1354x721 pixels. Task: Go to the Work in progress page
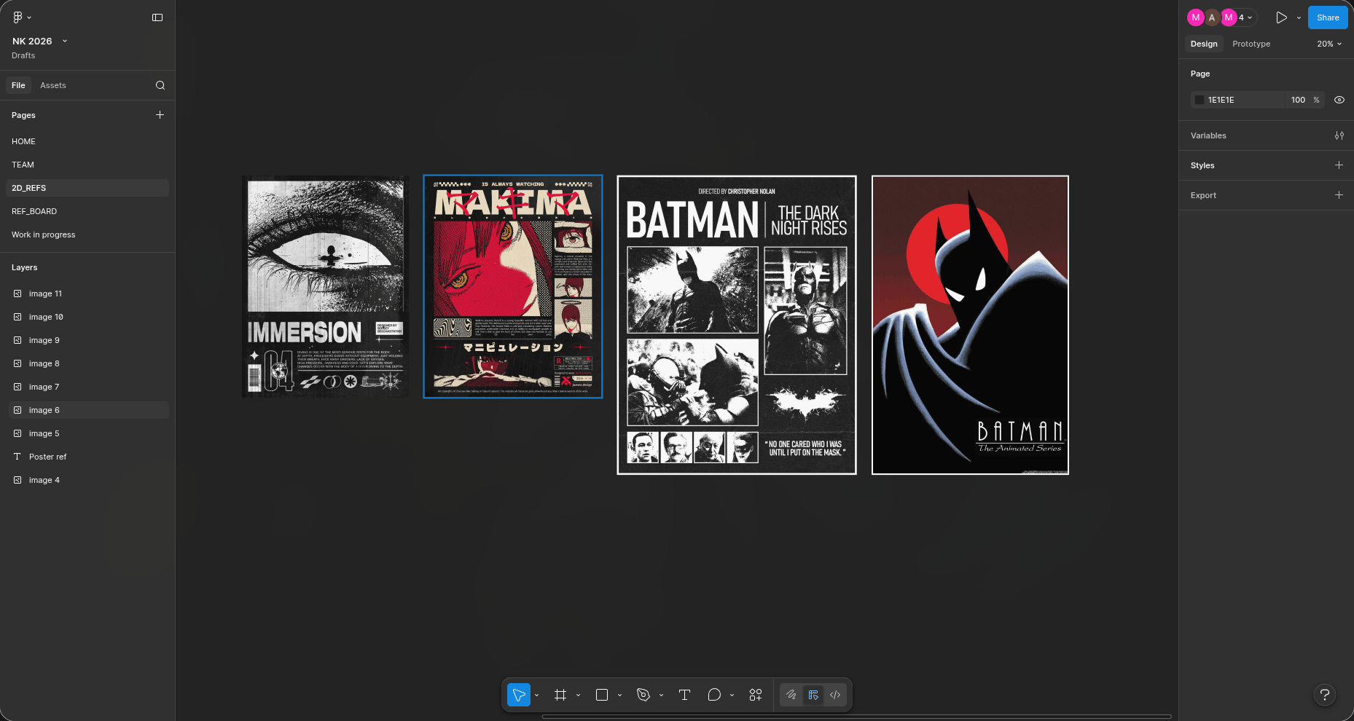87,235
